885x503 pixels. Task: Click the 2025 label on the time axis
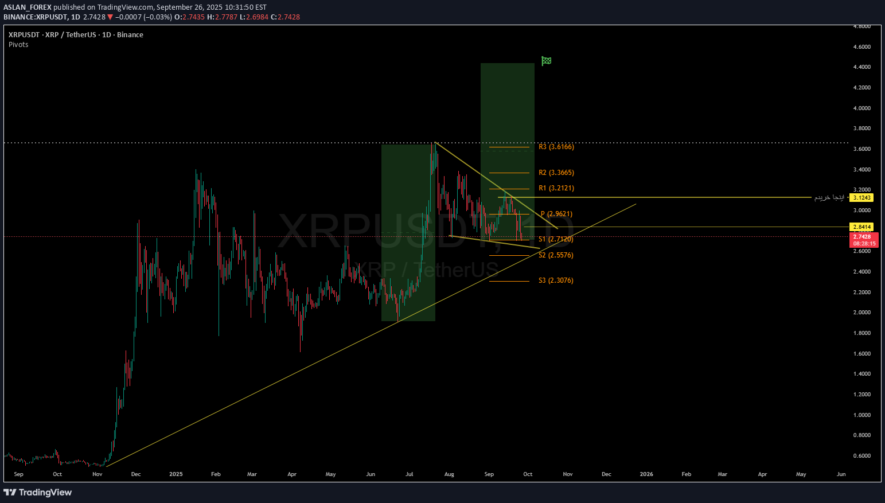coord(176,474)
